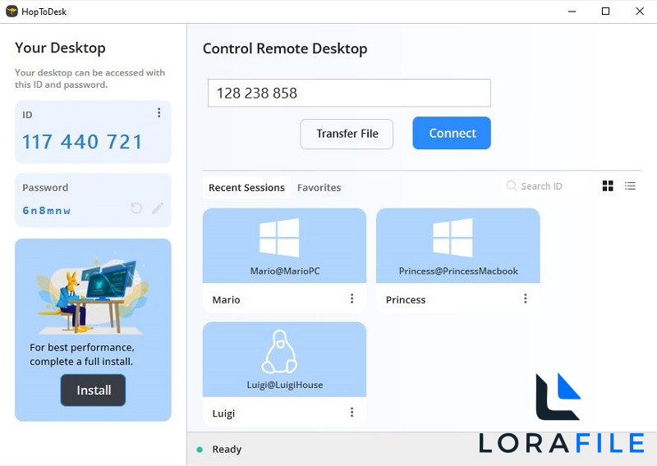
Task: Open the Luigi@LuigiHouse session thumbnail
Action: 284,359
